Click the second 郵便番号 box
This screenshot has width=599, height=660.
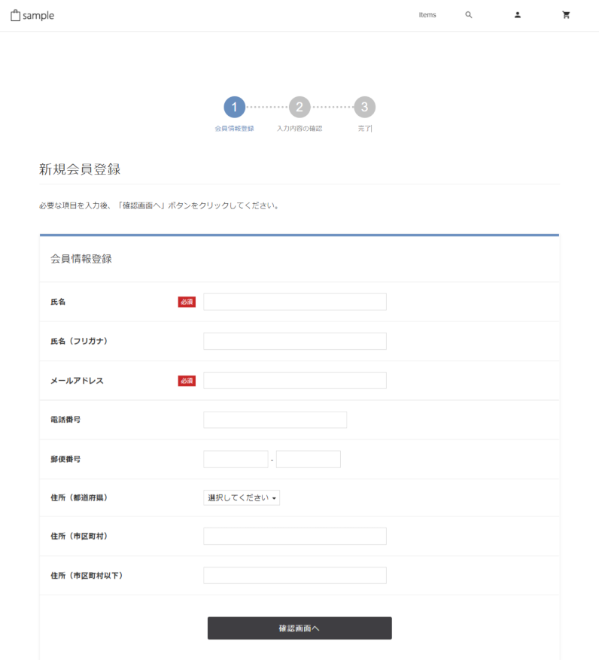click(308, 459)
